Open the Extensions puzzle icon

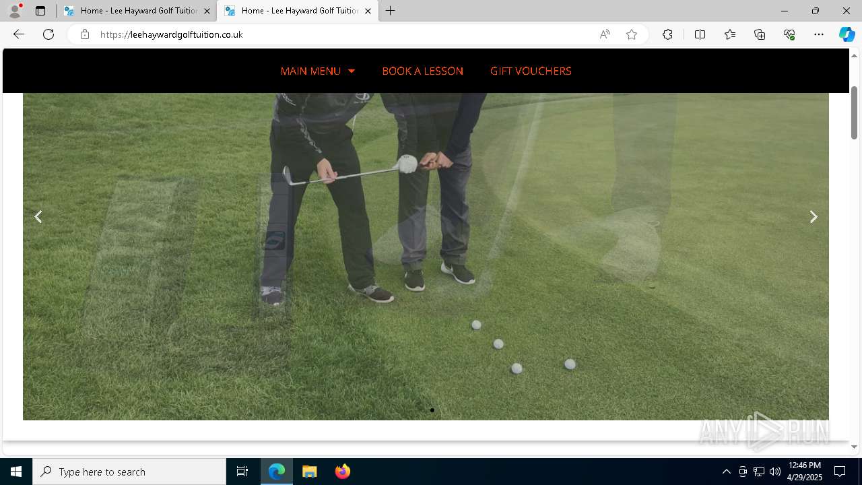tap(667, 34)
